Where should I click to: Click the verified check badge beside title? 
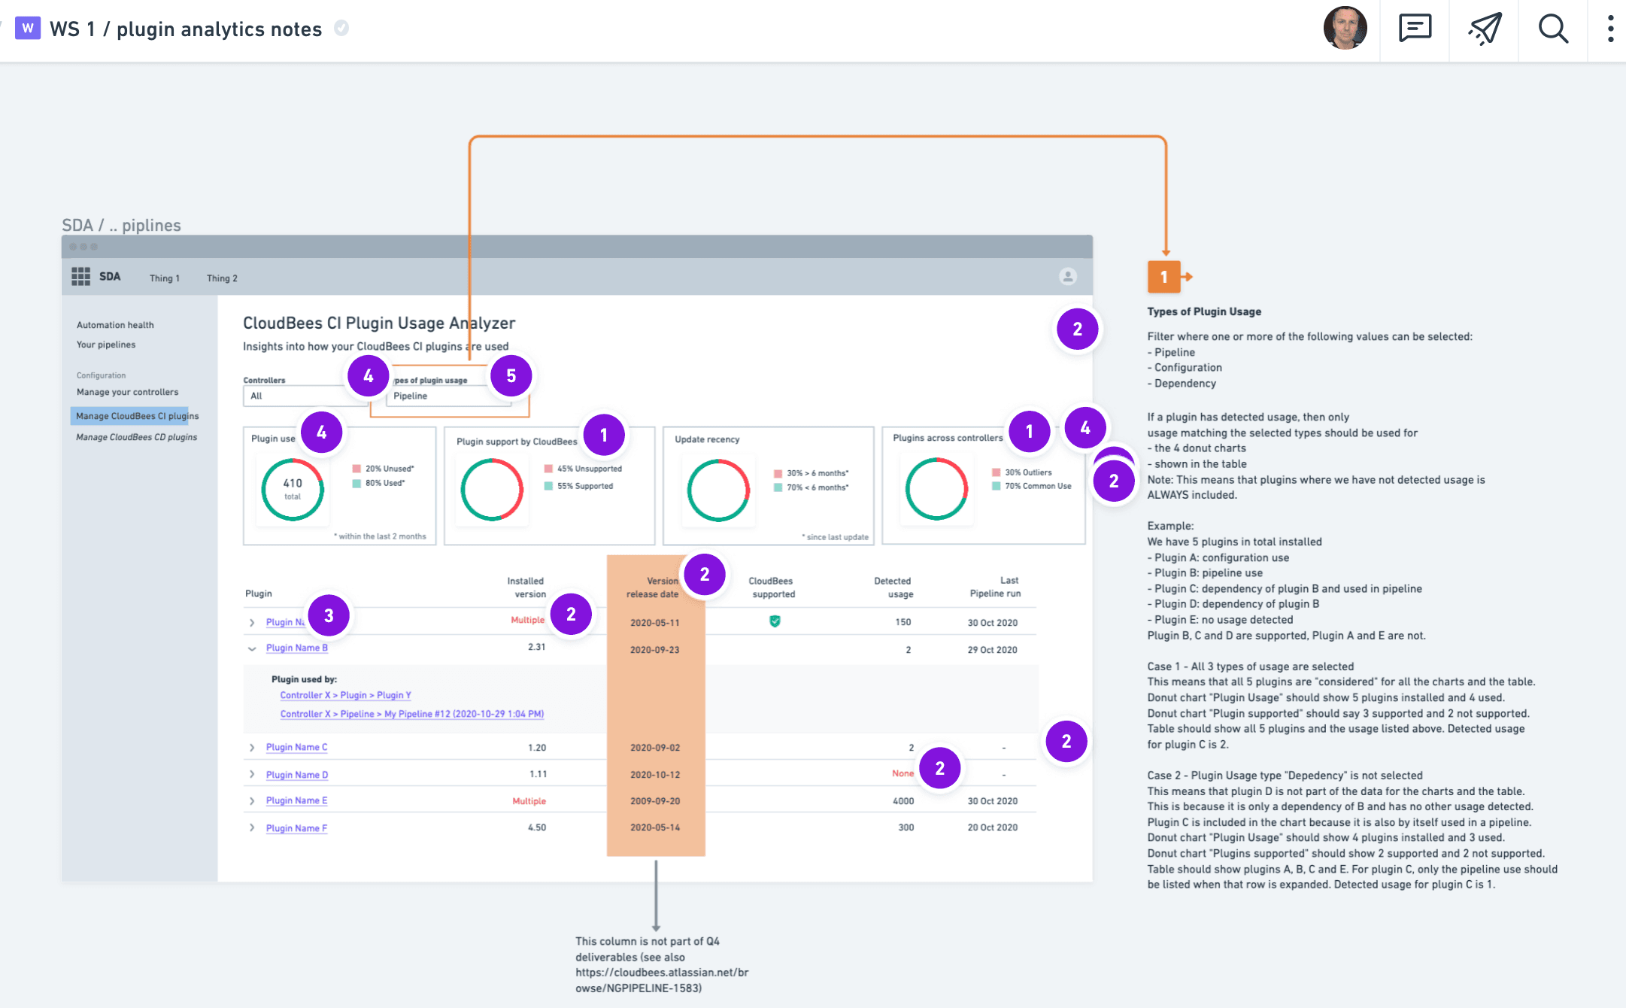click(x=341, y=28)
